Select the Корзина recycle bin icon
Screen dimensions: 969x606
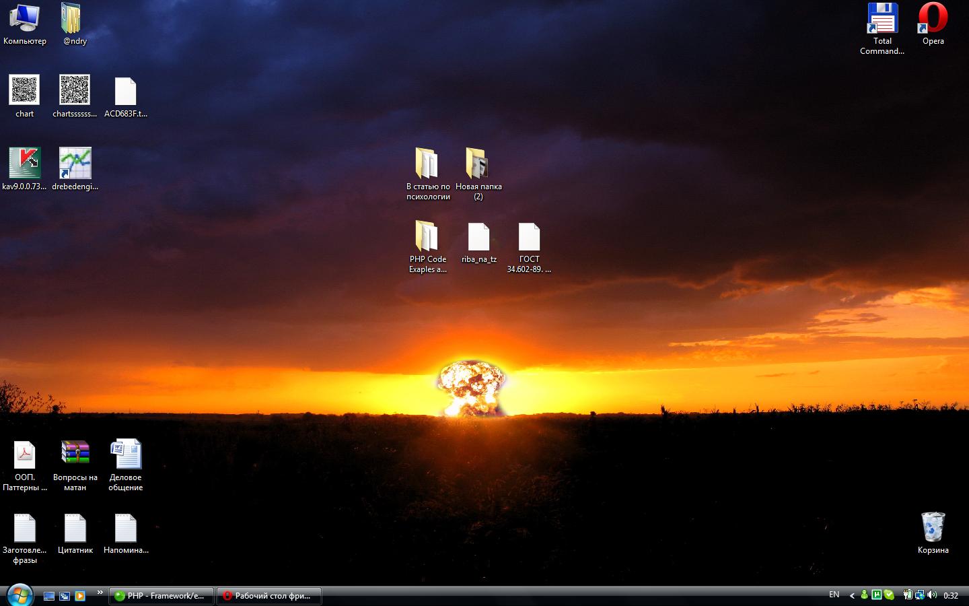933,528
